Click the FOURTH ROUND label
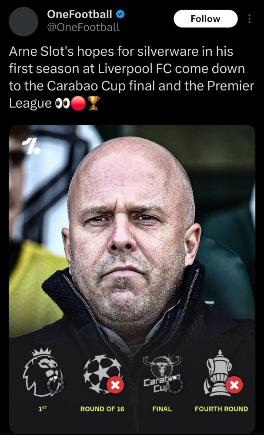The width and height of the screenshot is (264, 435). [x=221, y=408]
